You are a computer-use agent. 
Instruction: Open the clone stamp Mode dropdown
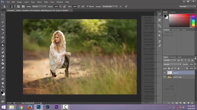point(39,6)
